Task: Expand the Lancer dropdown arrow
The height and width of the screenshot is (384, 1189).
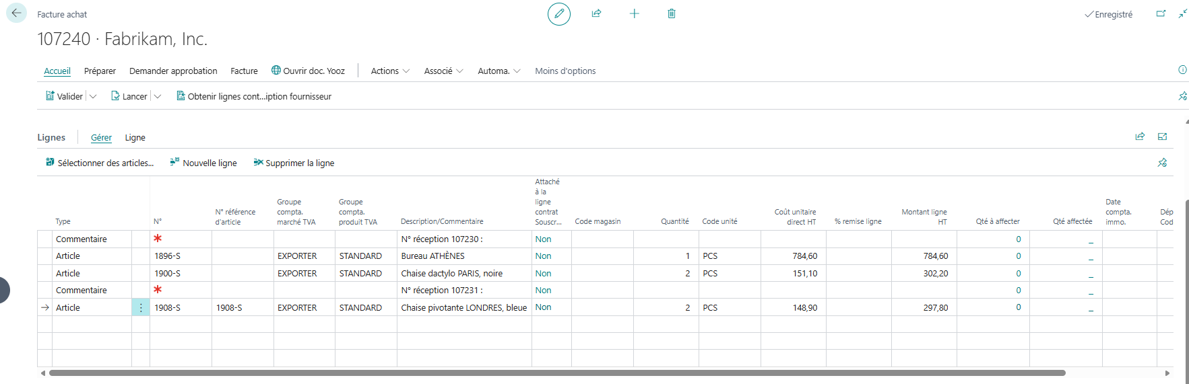Action: (x=158, y=97)
